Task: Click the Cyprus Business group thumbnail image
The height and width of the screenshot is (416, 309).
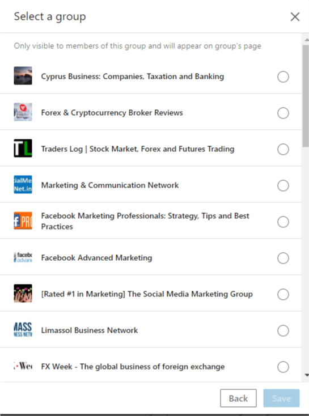Action: (x=23, y=76)
